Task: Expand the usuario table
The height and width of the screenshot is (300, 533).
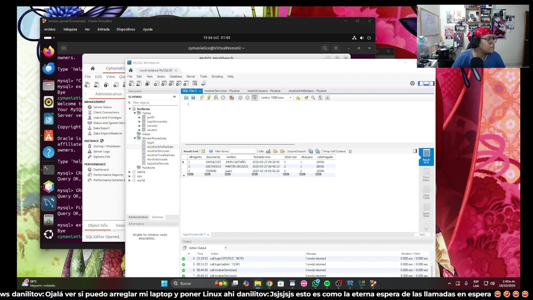Action: pos(139,130)
